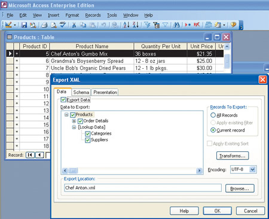Select the All Records radio button

tap(213, 115)
